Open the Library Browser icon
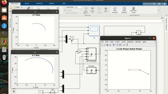The height and width of the screenshot is (94, 168). pos(29,8)
